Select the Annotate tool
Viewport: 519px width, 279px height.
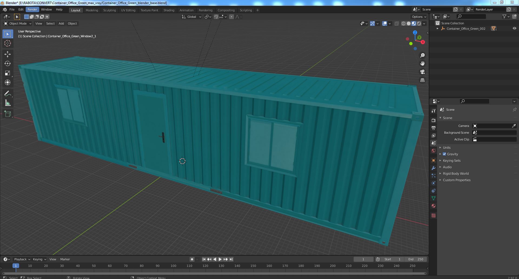pos(8,94)
